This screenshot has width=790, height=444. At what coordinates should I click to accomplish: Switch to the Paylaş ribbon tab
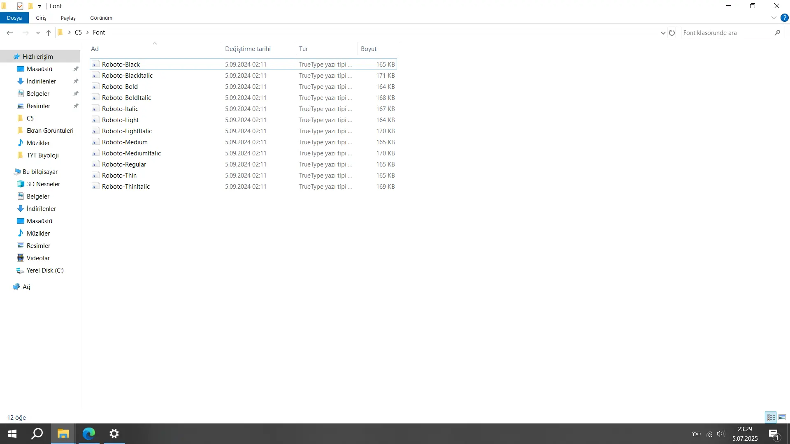click(x=68, y=18)
